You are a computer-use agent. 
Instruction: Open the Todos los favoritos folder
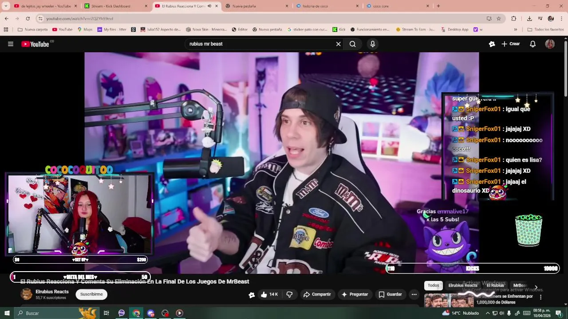tap(545, 30)
